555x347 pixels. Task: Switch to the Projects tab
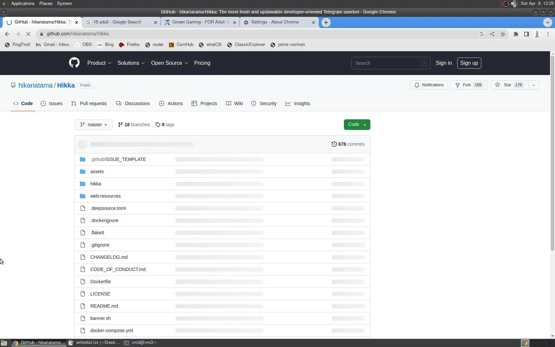click(x=204, y=103)
